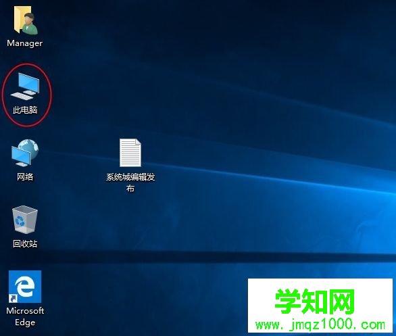396x336 pixels.
Task: Select the Manager user folder icon
Action: 26,20
